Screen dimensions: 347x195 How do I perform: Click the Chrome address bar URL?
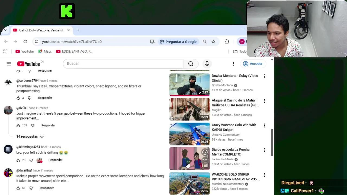click(72, 41)
